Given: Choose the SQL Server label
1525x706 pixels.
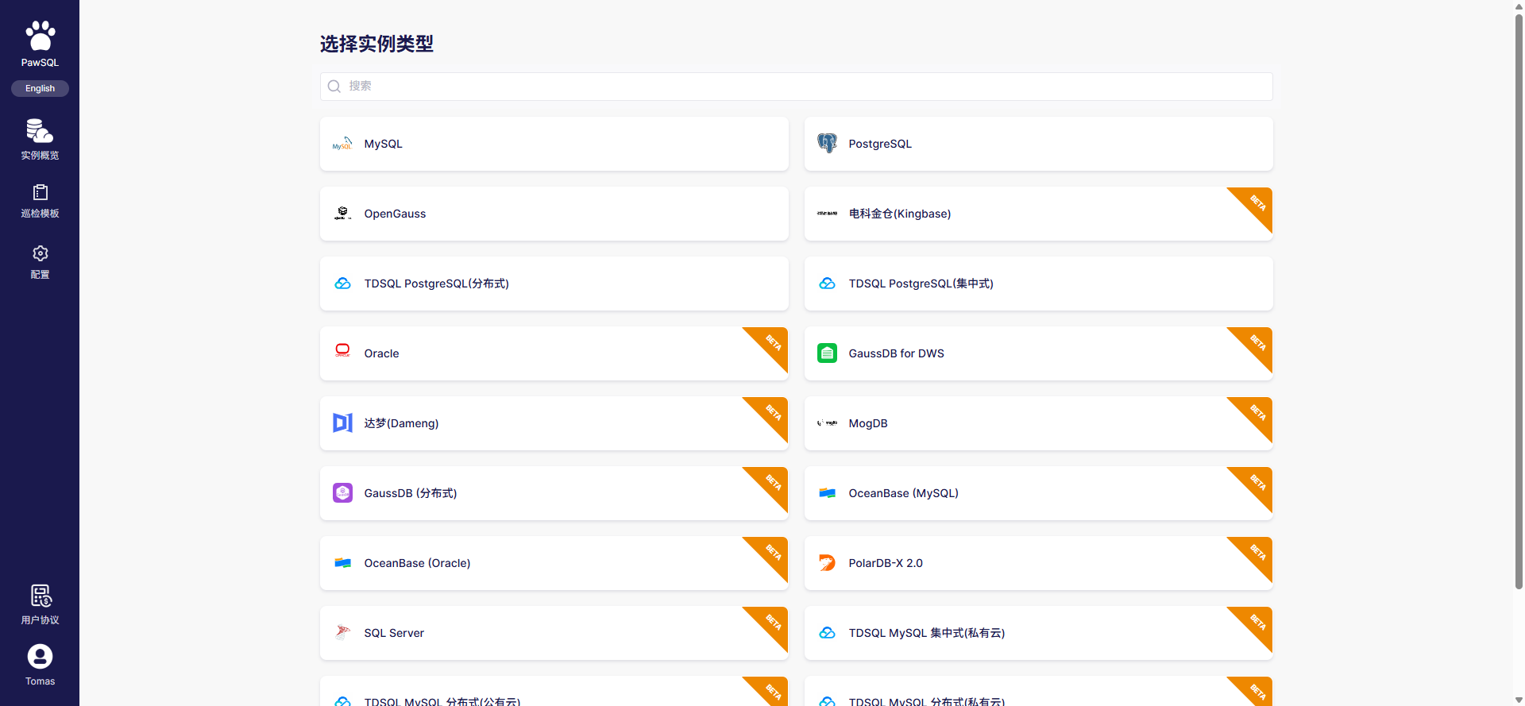Looking at the screenshot, I should tap(394, 633).
